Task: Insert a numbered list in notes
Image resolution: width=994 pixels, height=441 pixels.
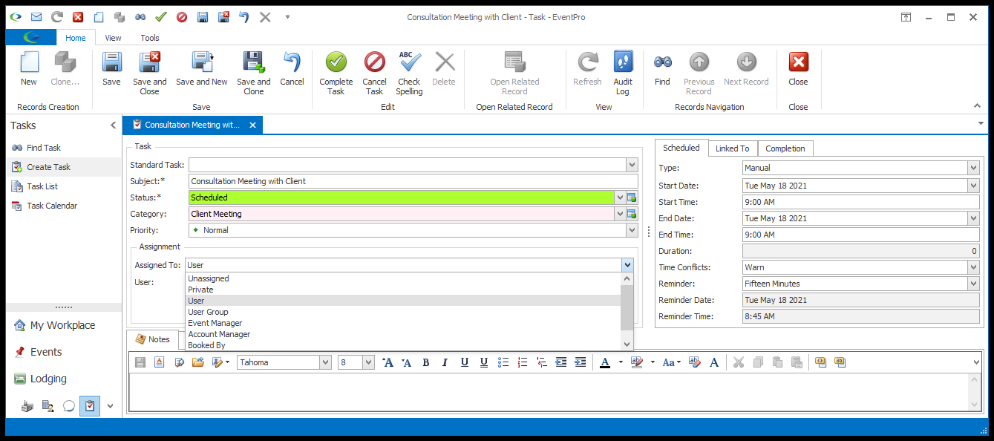Action: [523, 362]
